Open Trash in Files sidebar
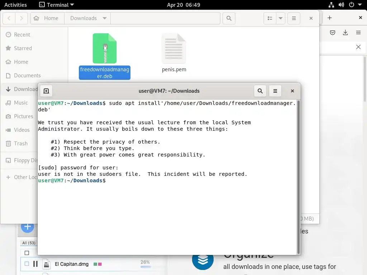The image size is (367, 275). coord(19,143)
